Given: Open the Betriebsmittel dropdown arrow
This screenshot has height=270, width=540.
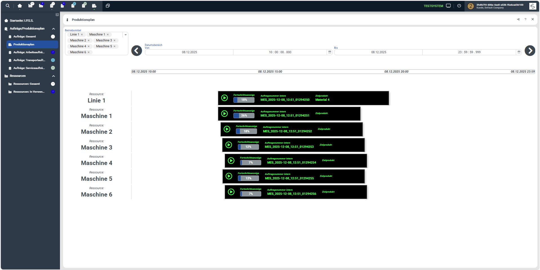Looking at the screenshot, I should pos(126,35).
